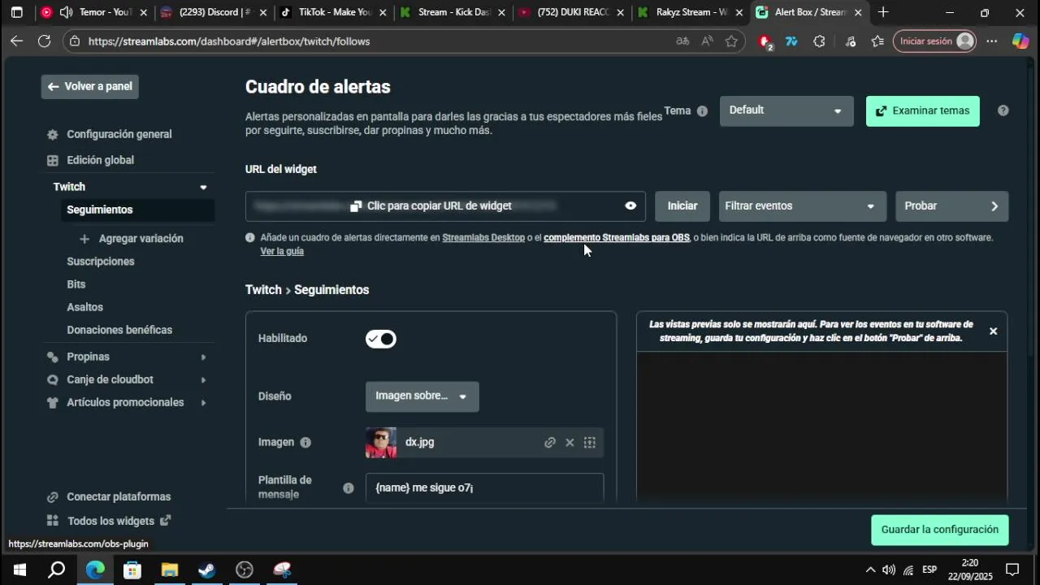
Task: Open Ver la guía link
Action: point(282,252)
